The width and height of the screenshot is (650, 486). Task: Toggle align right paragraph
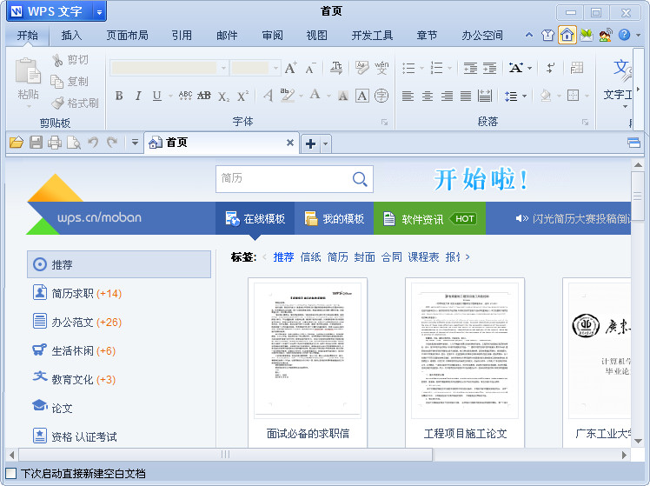click(x=447, y=97)
